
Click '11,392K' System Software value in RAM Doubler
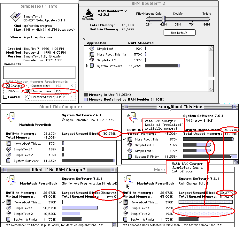tap(135, 66)
